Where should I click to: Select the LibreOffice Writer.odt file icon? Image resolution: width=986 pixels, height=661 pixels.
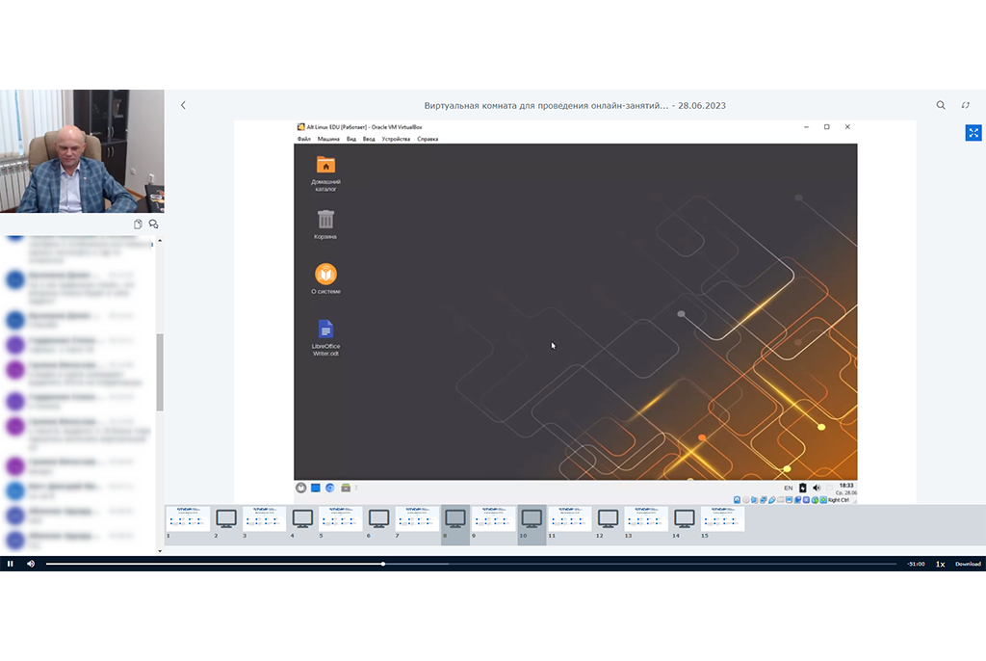[x=325, y=338]
